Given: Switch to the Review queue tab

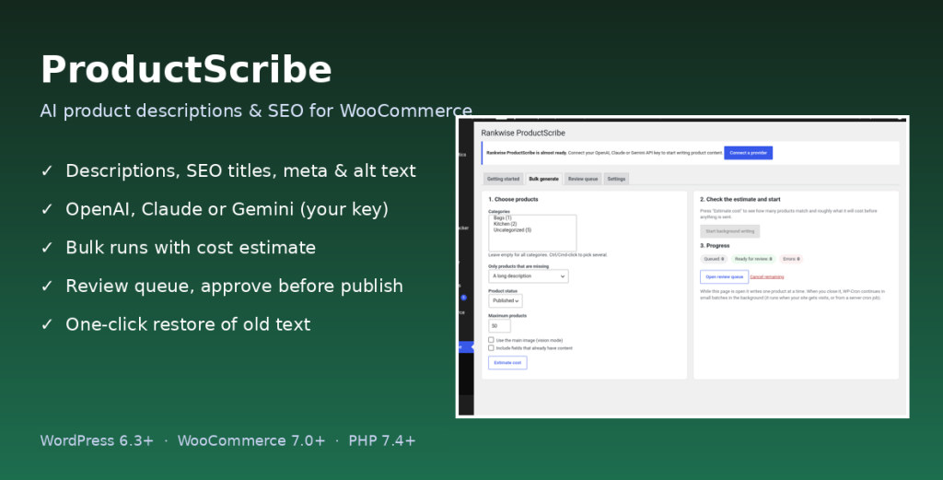Looking at the screenshot, I should click(583, 179).
